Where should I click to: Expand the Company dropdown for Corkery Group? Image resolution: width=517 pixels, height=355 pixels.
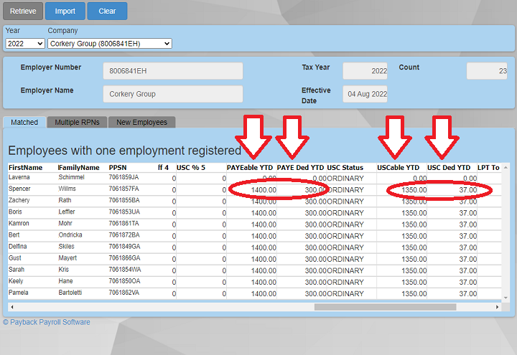click(109, 44)
